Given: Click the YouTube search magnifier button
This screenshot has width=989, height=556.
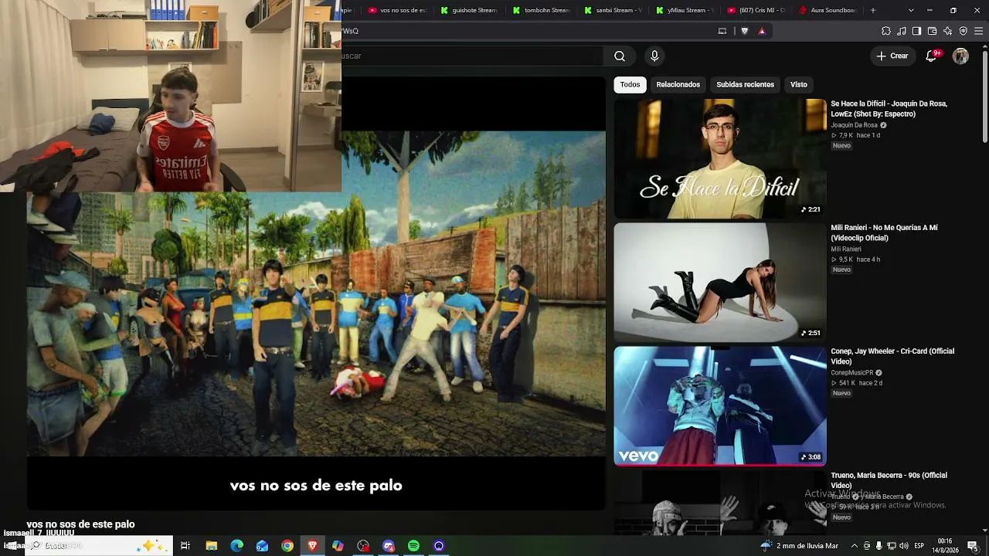Looking at the screenshot, I should [620, 56].
